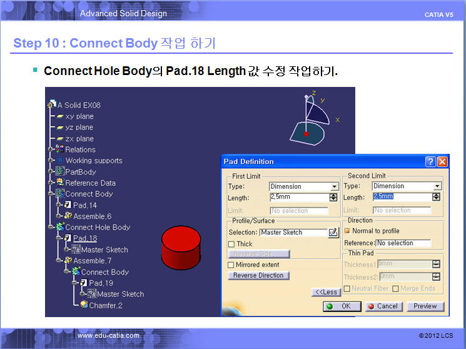The height and width of the screenshot is (349, 466).
Task: Click the Assemble.6 icon in tree
Action: point(68,216)
